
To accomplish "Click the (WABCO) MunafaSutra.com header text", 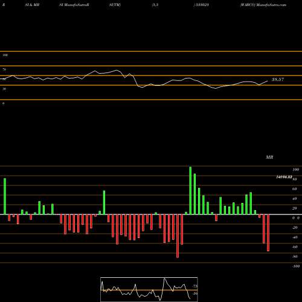I will (x=263, y=5).
